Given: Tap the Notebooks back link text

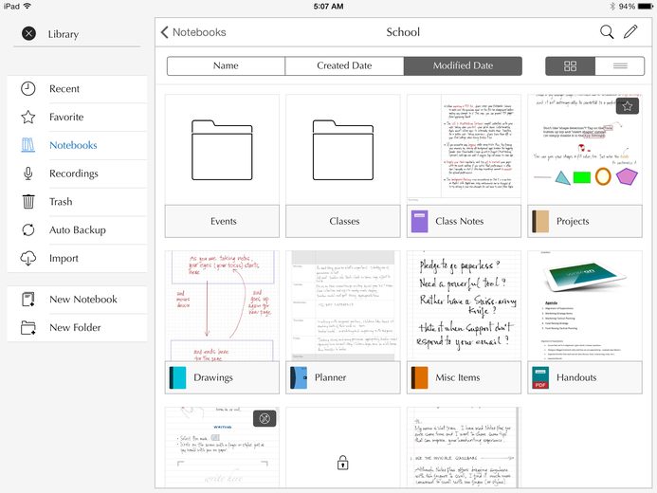Looking at the screenshot, I should click(x=199, y=32).
